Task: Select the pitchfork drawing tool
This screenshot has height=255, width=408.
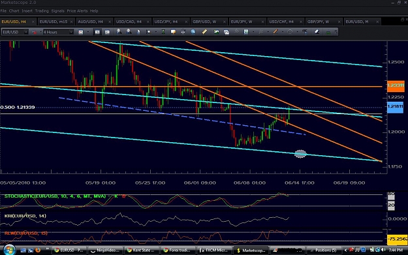Action: pos(236,32)
